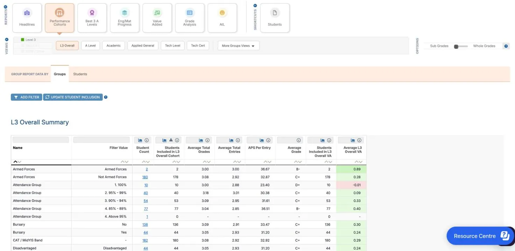Open the Best 3 A Levels report
Screen dimensions: 515x251
coord(92,18)
